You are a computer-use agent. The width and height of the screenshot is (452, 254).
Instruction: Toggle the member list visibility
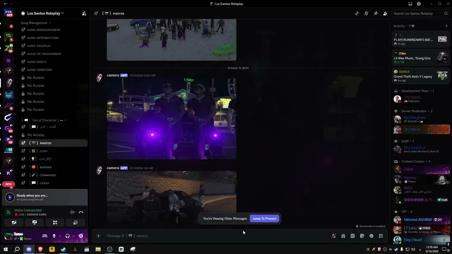pyautogui.click(x=385, y=13)
